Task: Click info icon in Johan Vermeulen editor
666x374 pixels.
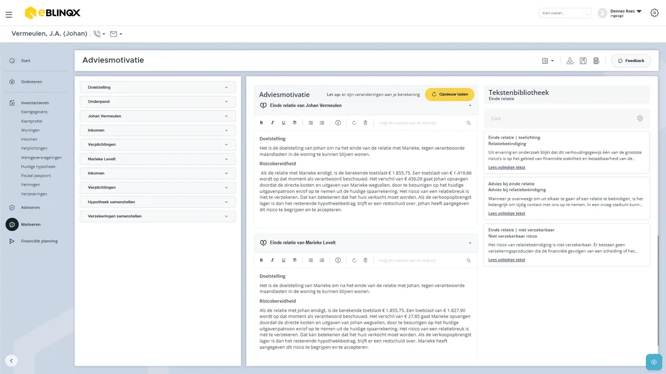Action: click(x=337, y=122)
